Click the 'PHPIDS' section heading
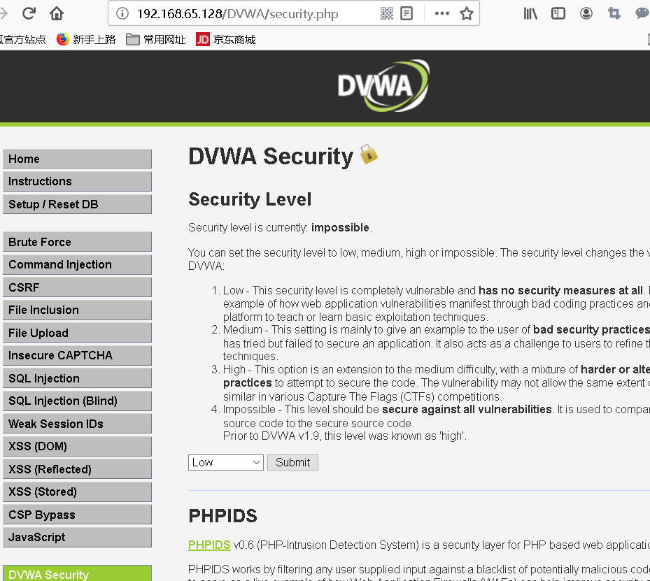 pyautogui.click(x=222, y=516)
